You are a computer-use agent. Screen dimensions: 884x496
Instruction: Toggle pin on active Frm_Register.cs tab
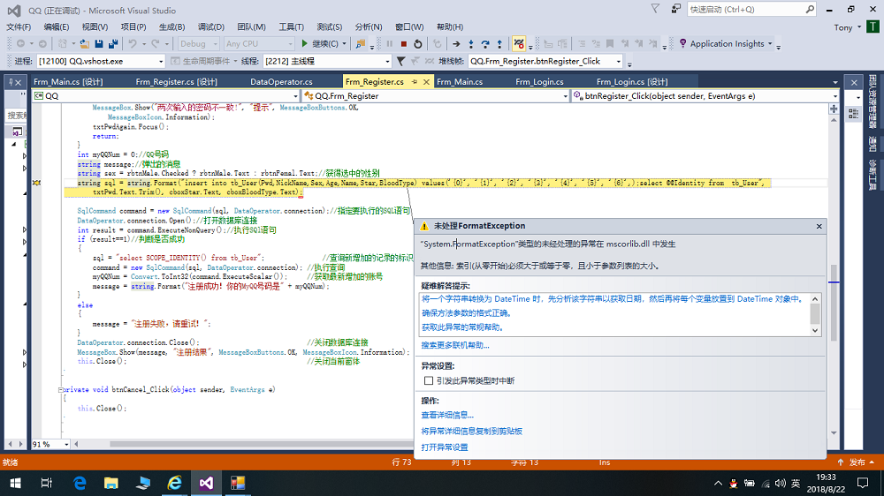point(415,82)
